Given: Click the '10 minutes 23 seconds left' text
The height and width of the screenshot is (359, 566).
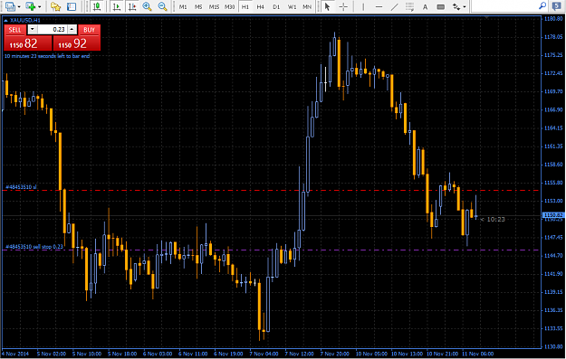Looking at the screenshot, I should coord(47,56).
